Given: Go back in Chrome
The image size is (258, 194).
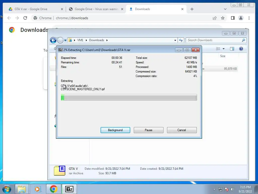Looking at the screenshot, I should [9, 18].
